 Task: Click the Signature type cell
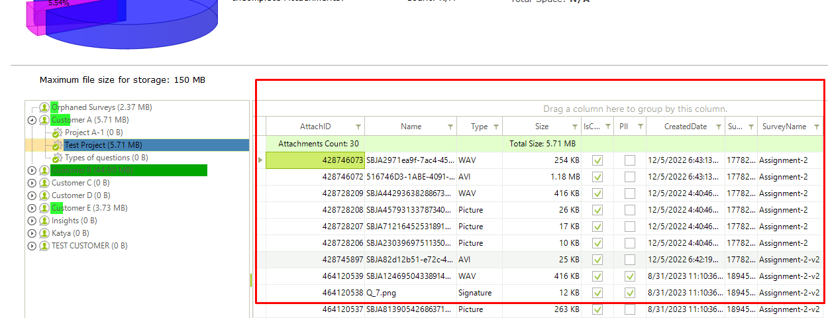(480, 293)
